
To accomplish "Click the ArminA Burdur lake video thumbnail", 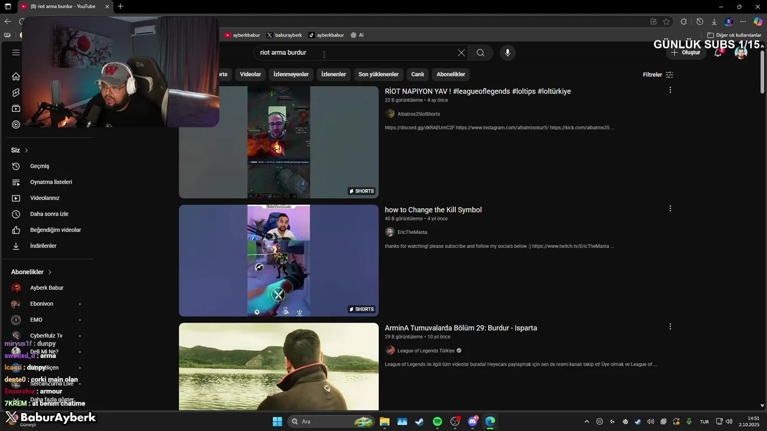I will (x=279, y=366).
